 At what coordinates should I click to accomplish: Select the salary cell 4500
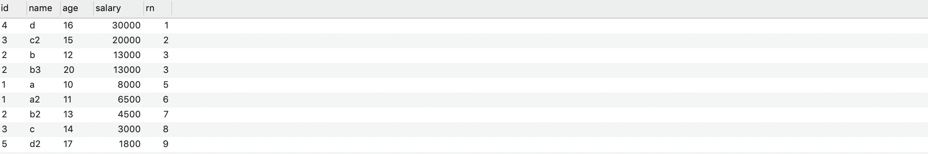coord(129,114)
